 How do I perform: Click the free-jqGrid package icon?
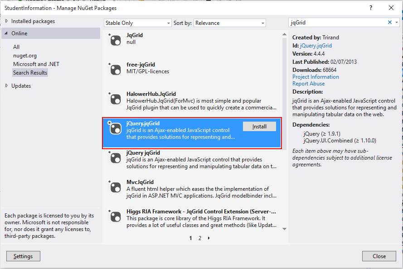tap(115, 69)
